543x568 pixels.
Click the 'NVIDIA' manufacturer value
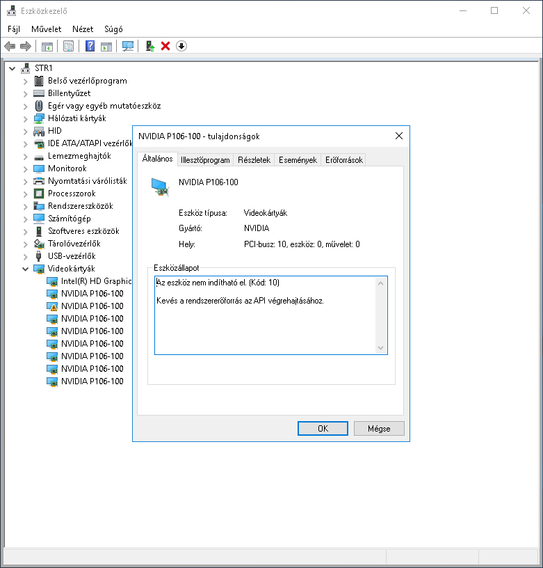[257, 228]
